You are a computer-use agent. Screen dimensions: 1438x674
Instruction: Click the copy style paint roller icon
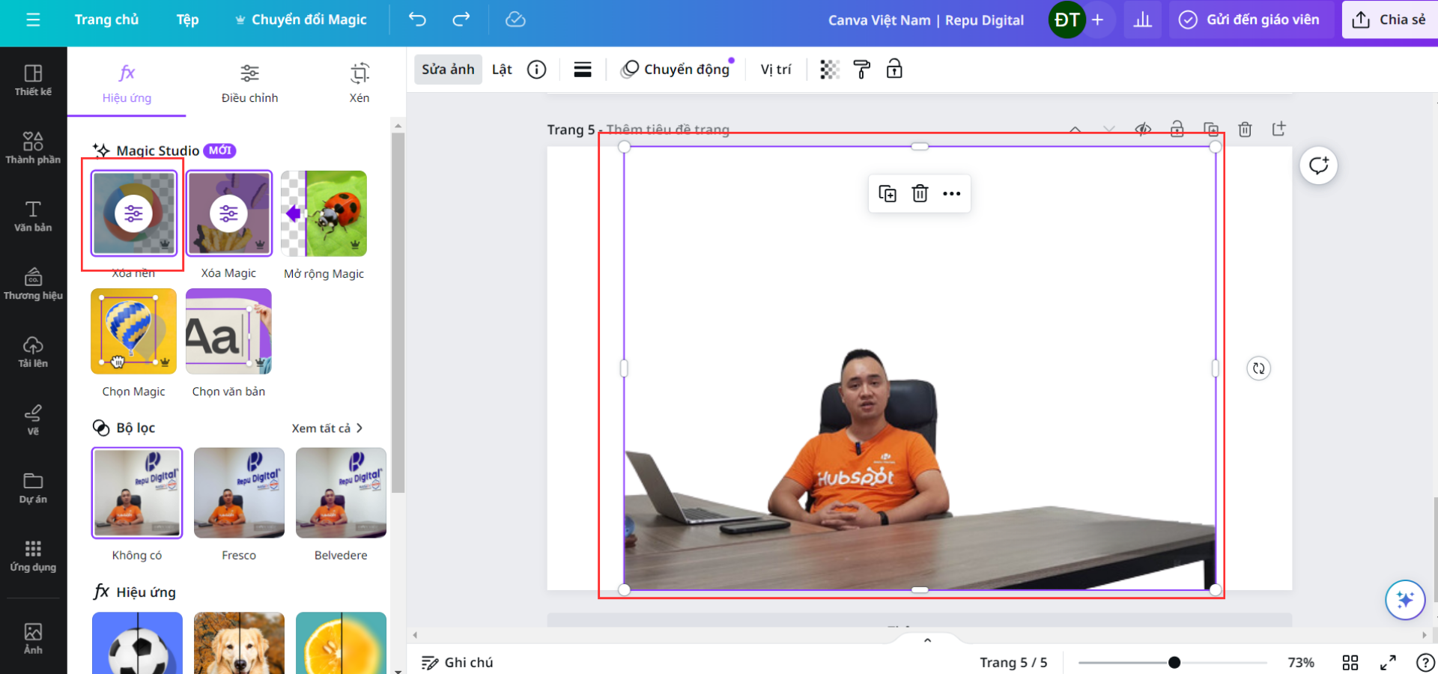point(862,70)
